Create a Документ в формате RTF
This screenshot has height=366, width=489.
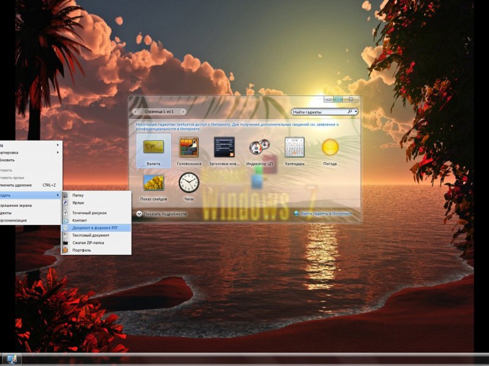(97, 228)
